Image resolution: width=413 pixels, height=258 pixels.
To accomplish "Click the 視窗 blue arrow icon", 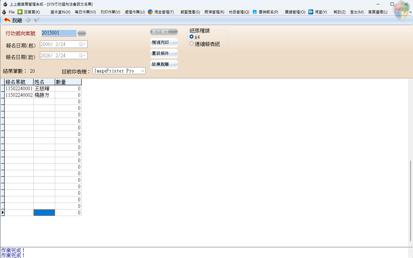I will (311, 12).
